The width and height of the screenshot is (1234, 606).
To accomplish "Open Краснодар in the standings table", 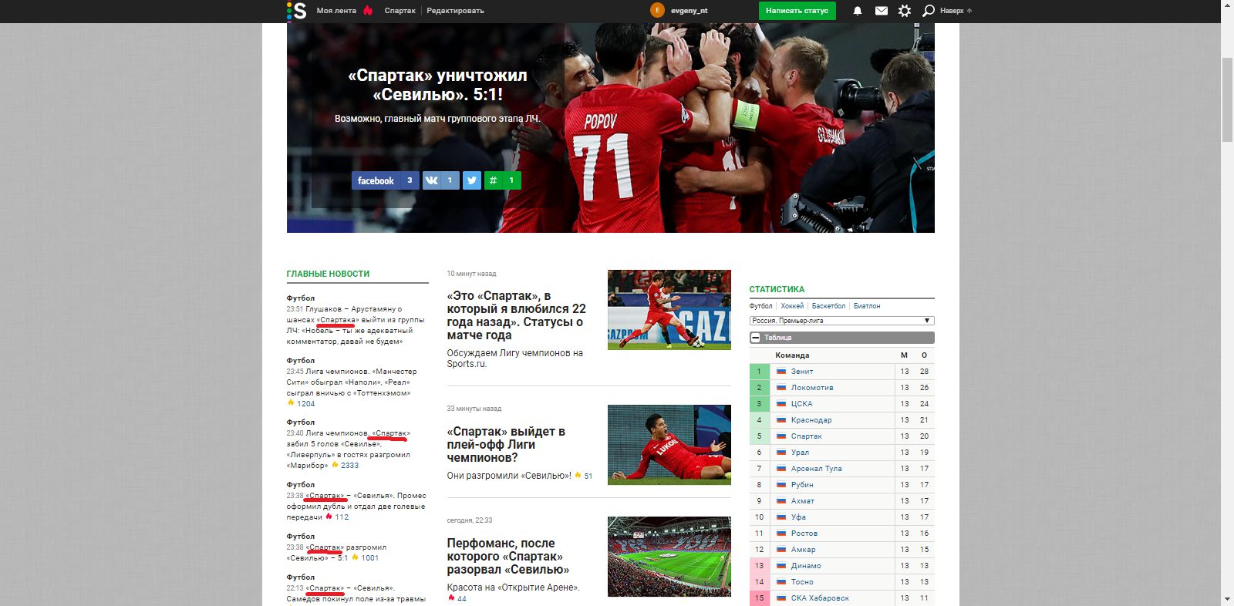I will (811, 420).
